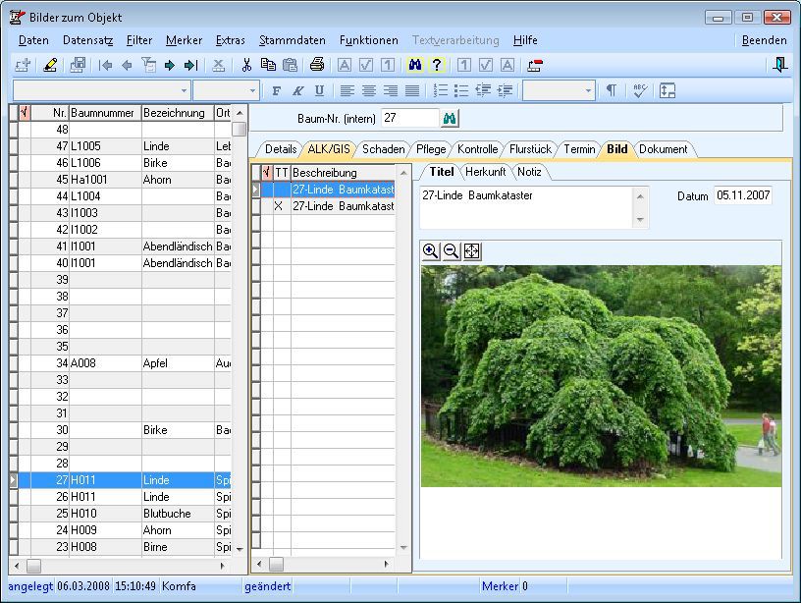Image resolution: width=801 pixels, height=603 pixels.
Task: Open the font name dropdown
Action: pos(182,90)
